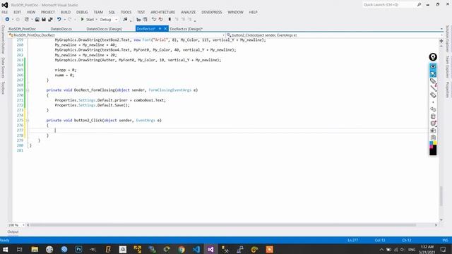Collapse the button2_Click method outline
The width and height of the screenshot is (452, 254).
coord(28,121)
